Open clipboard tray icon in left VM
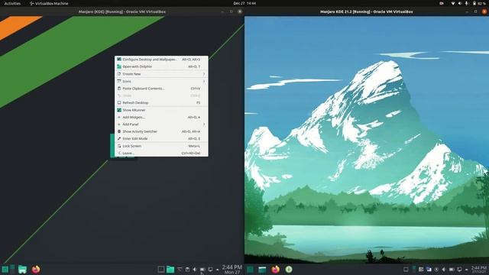This screenshot has width=489, height=275. coord(187,270)
